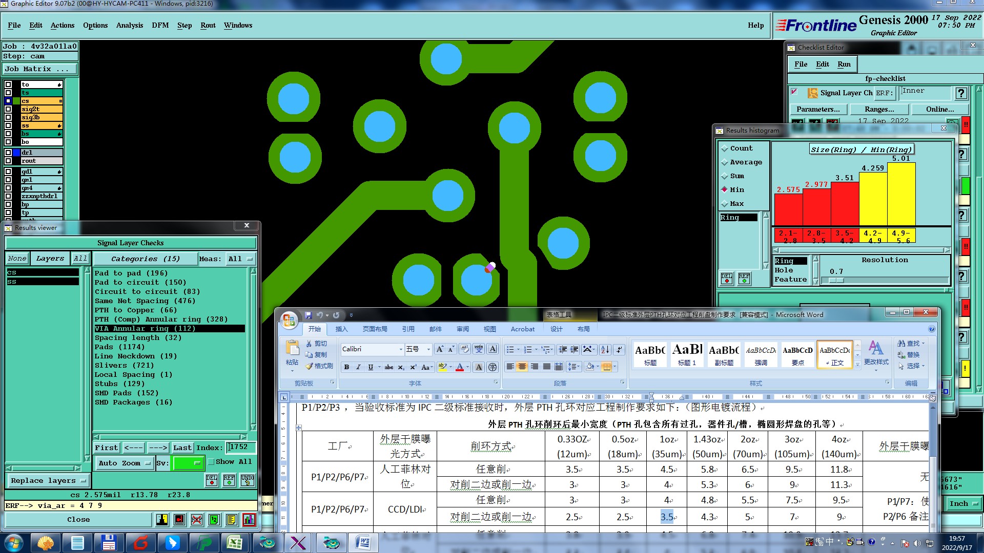Click the UNDO icon in Results viewer

248,480
